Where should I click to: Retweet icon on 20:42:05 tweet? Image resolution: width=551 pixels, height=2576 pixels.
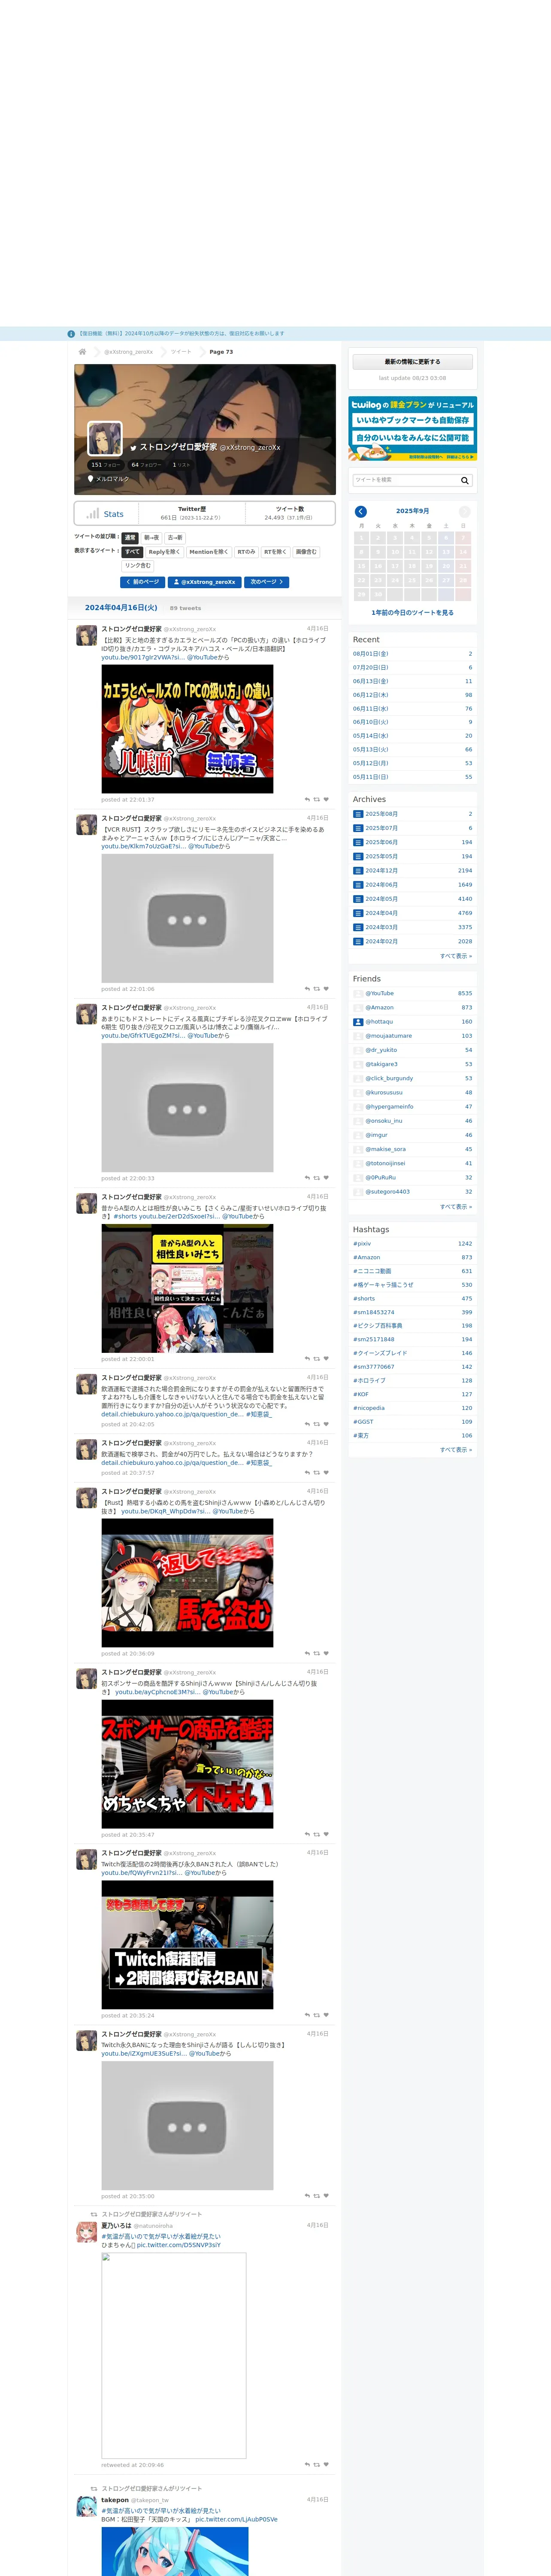[x=317, y=1424]
